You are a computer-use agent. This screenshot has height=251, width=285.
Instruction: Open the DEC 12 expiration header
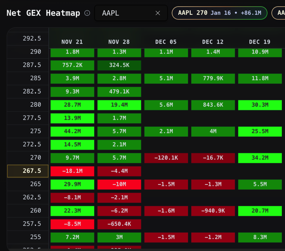(x=213, y=42)
